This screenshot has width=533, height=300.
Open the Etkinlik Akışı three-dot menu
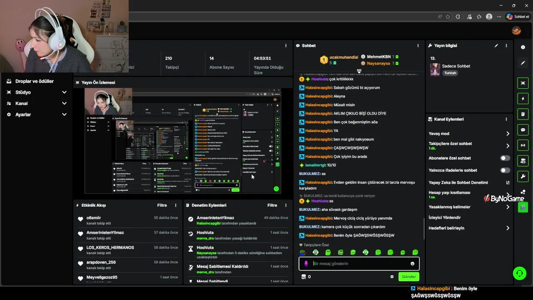176,205
